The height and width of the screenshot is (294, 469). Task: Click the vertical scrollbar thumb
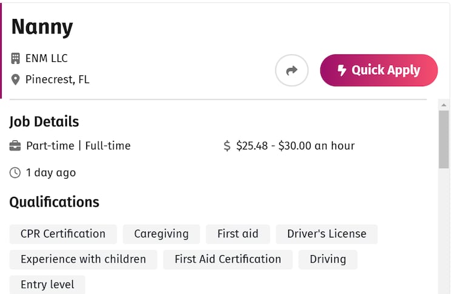click(x=444, y=140)
